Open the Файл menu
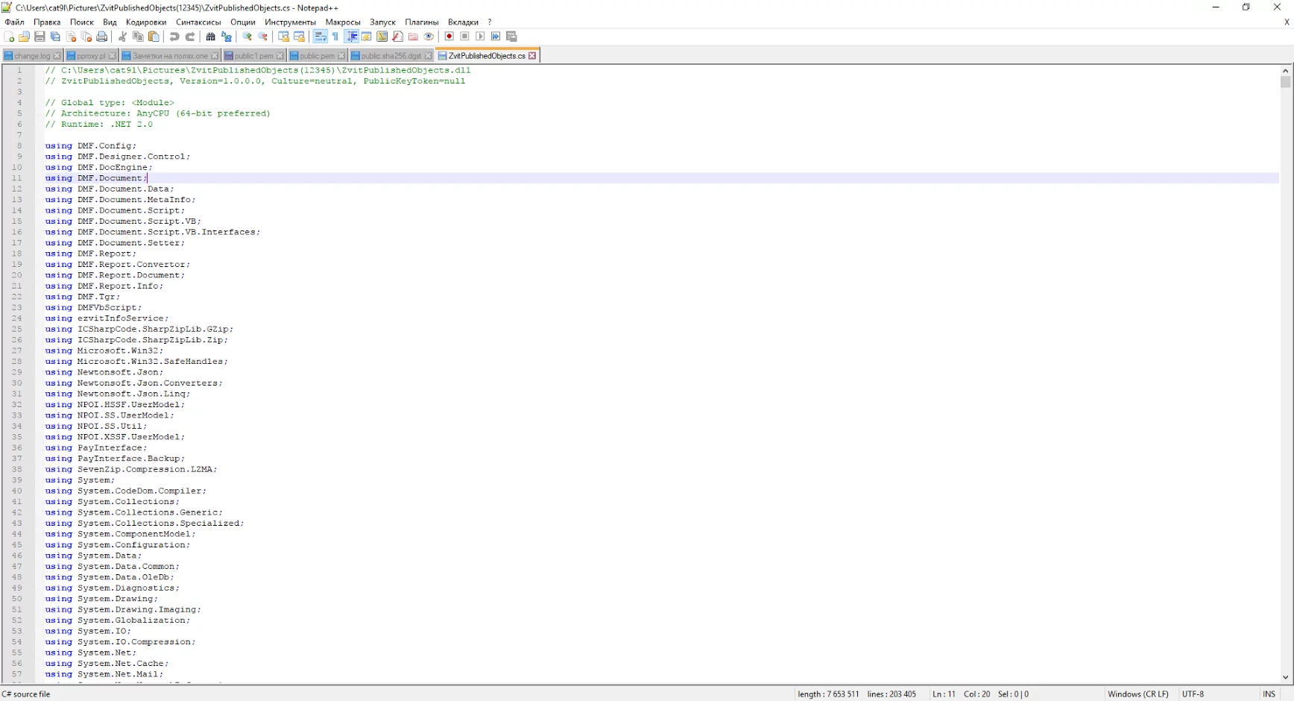1294x701 pixels. (14, 22)
